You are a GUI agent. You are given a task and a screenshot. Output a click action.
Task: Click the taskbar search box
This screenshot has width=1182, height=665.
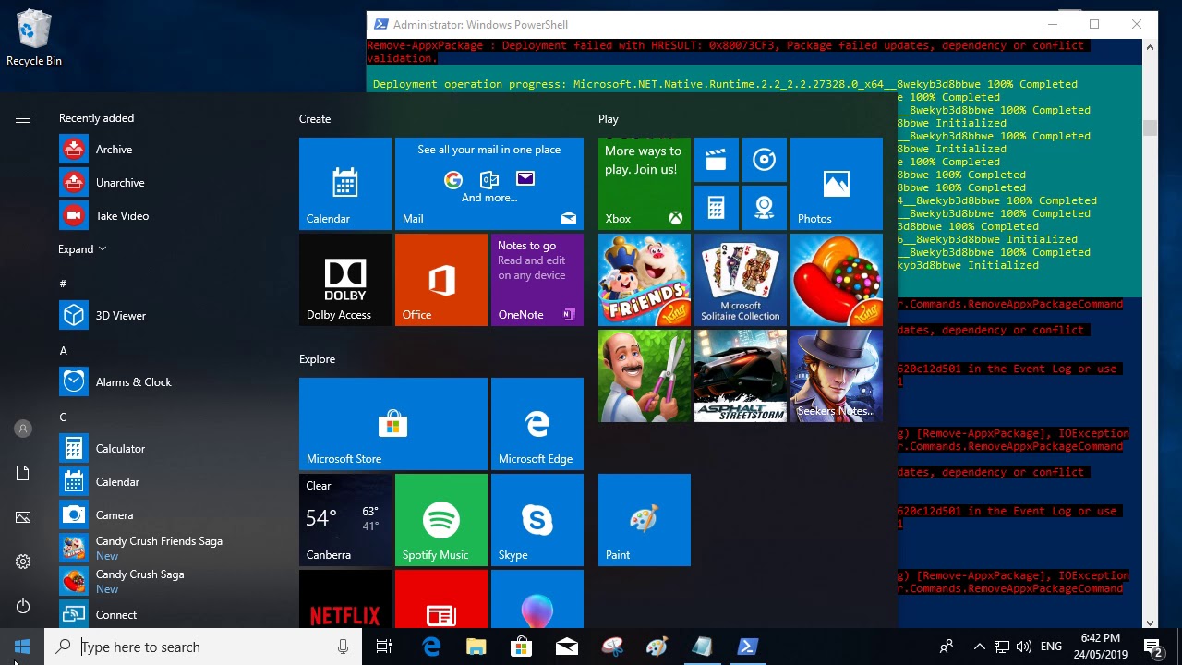[203, 647]
